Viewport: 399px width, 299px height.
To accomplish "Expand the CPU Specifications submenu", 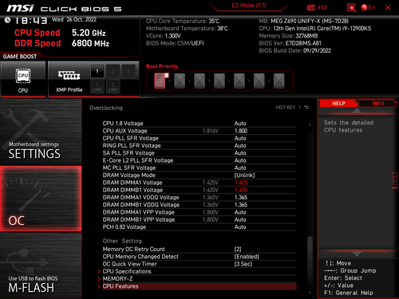I will (199, 271).
